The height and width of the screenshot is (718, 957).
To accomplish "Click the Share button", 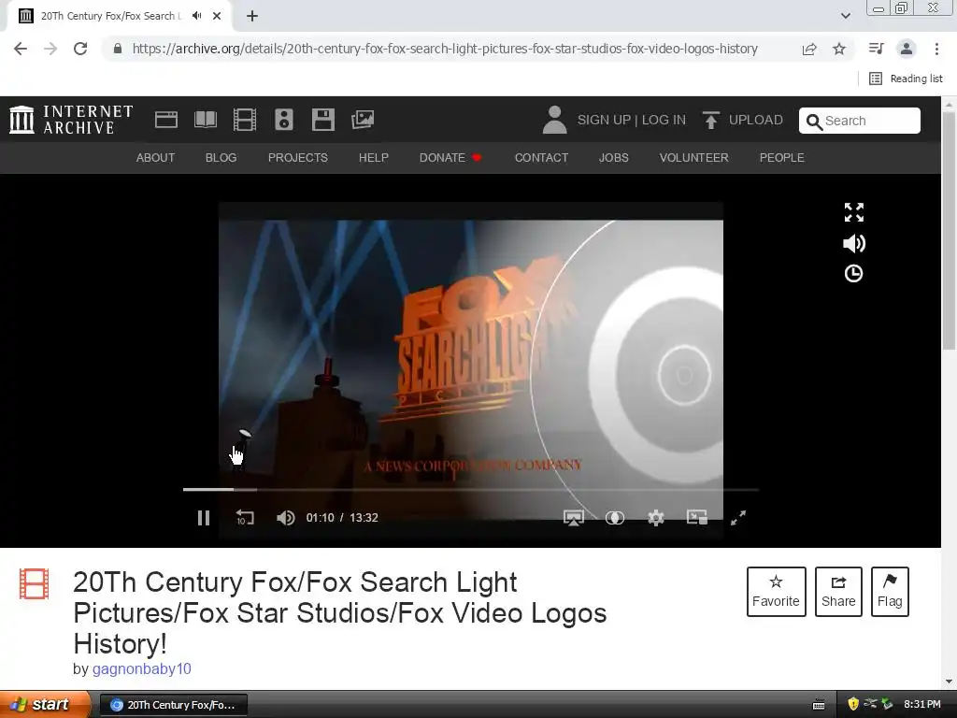I will point(838,592).
